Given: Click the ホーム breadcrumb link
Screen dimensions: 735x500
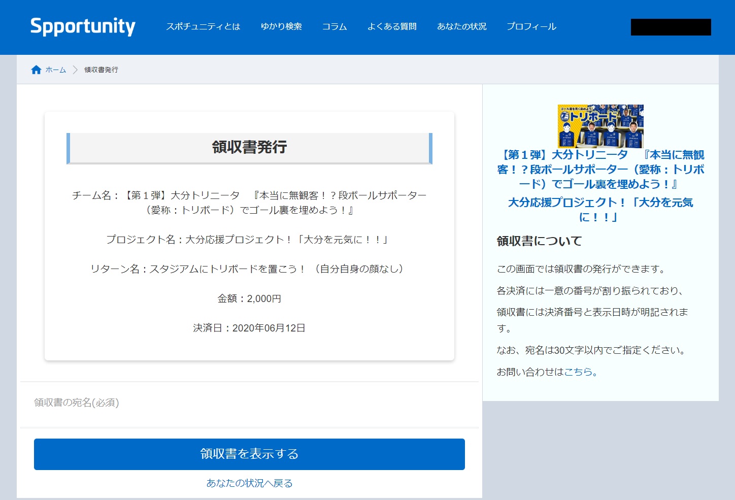Looking at the screenshot, I should [56, 70].
